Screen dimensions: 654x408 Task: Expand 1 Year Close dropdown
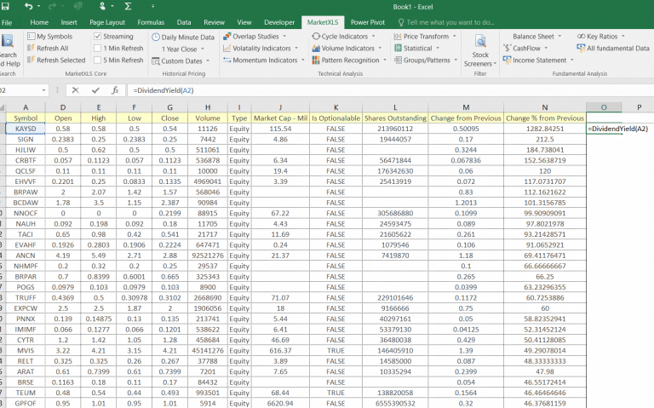(x=203, y=49)
